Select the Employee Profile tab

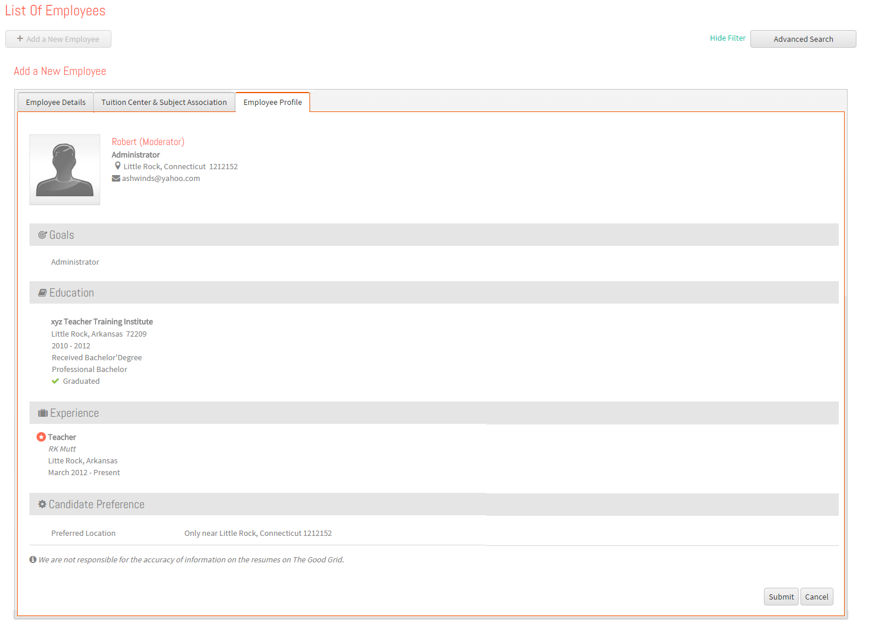coord(272,102)
